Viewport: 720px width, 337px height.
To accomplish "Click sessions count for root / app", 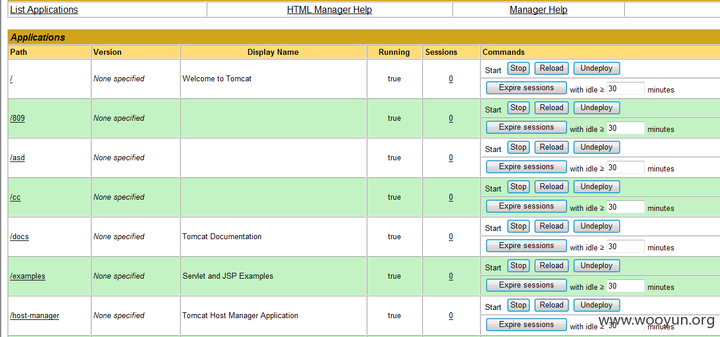I will pyautogui.click(x=451, y=78).
